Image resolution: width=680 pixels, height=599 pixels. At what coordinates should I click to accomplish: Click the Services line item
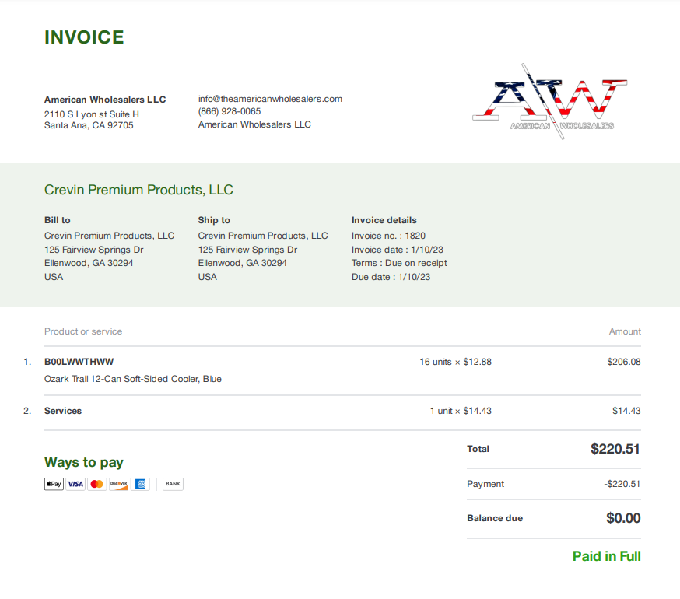(63, 411)
